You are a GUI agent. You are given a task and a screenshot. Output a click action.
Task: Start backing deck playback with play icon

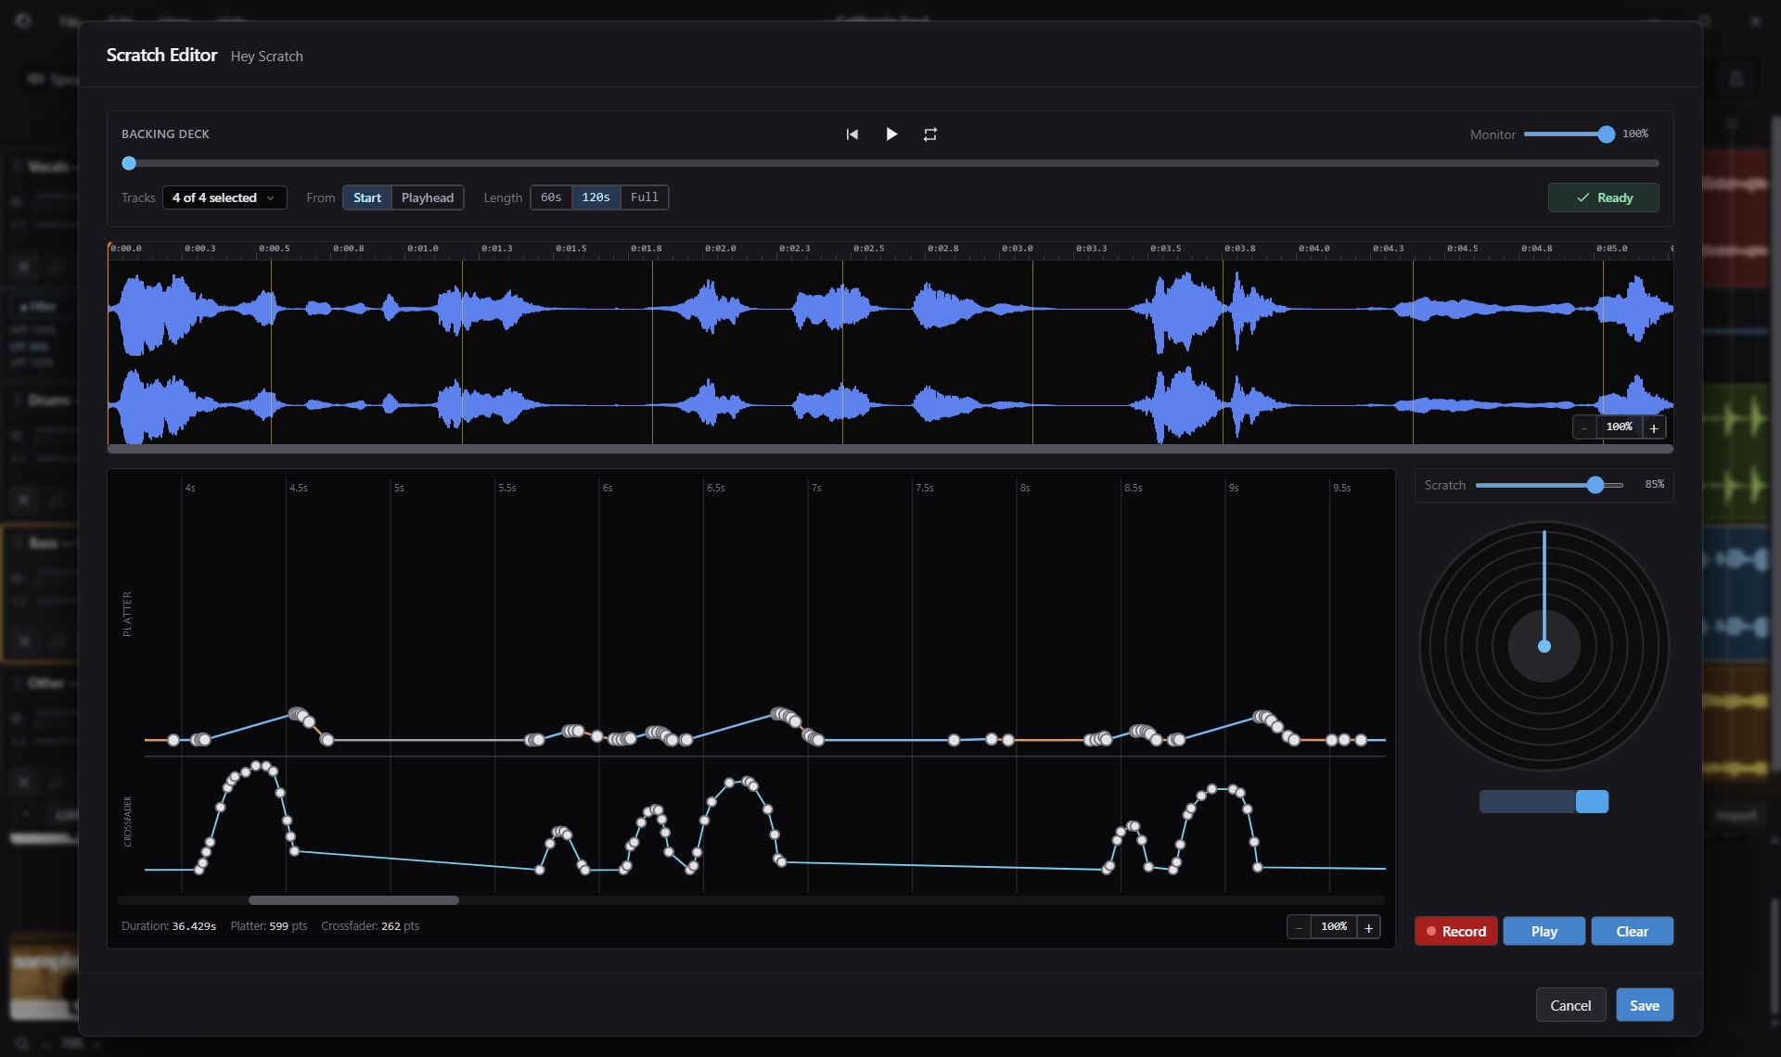tap(891, 134)
